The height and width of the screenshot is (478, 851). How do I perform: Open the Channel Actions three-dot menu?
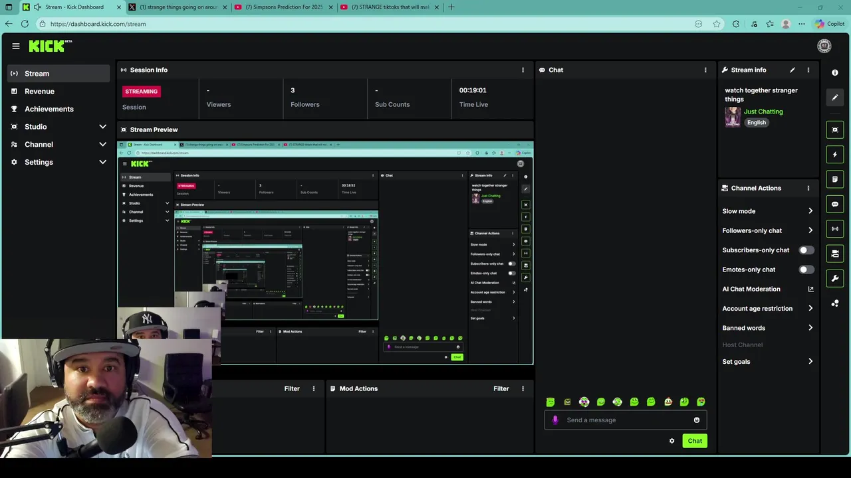click(x=808, y=188)
